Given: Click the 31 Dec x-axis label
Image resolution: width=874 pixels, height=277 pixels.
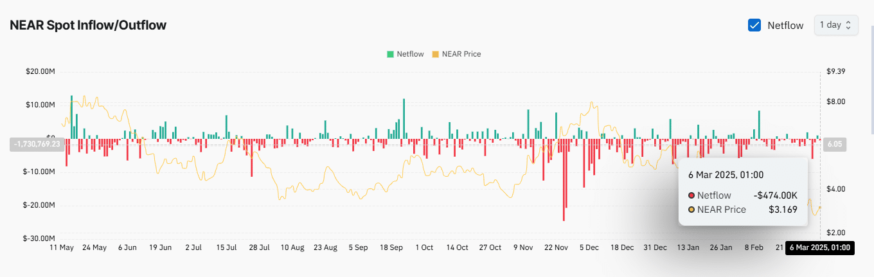Looking at the screenshot, I should tap(655, 247).
